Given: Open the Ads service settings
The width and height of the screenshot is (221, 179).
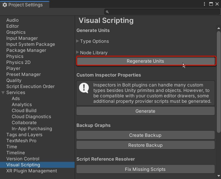Looking at the screenshot, I should tap(16, 99).
